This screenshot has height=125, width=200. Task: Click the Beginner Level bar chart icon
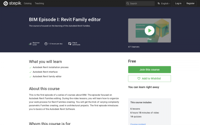pos(30,44)
